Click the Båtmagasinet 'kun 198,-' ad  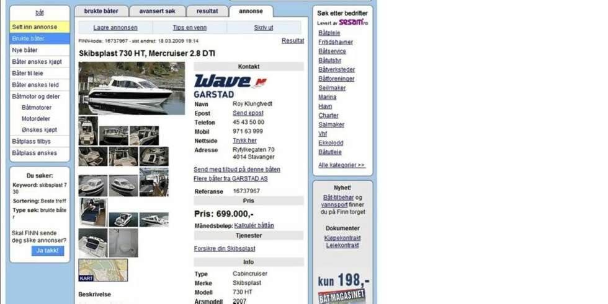343,288
